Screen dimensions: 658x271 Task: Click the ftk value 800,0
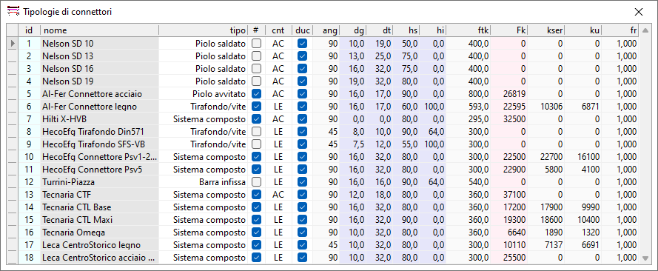(x=469, y=93)
